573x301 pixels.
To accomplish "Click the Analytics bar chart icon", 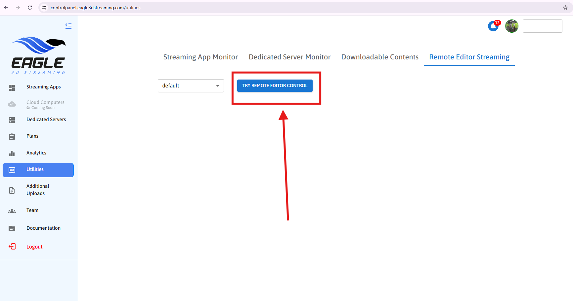I will point(12,153).
